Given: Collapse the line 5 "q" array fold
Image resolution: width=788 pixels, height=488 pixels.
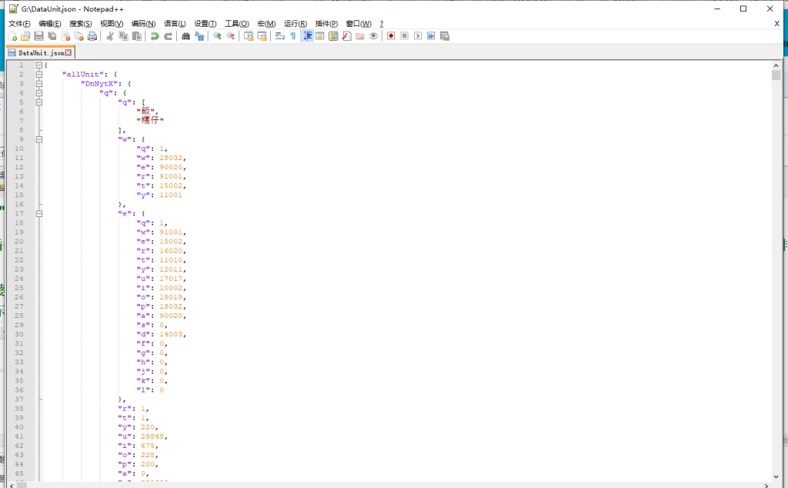Looking at the screenshot, I should (x=38, y=102).
